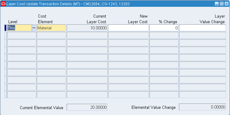Click the Layer Value Change column header
The image size is (230, 115).
click(x=212, y=19)
